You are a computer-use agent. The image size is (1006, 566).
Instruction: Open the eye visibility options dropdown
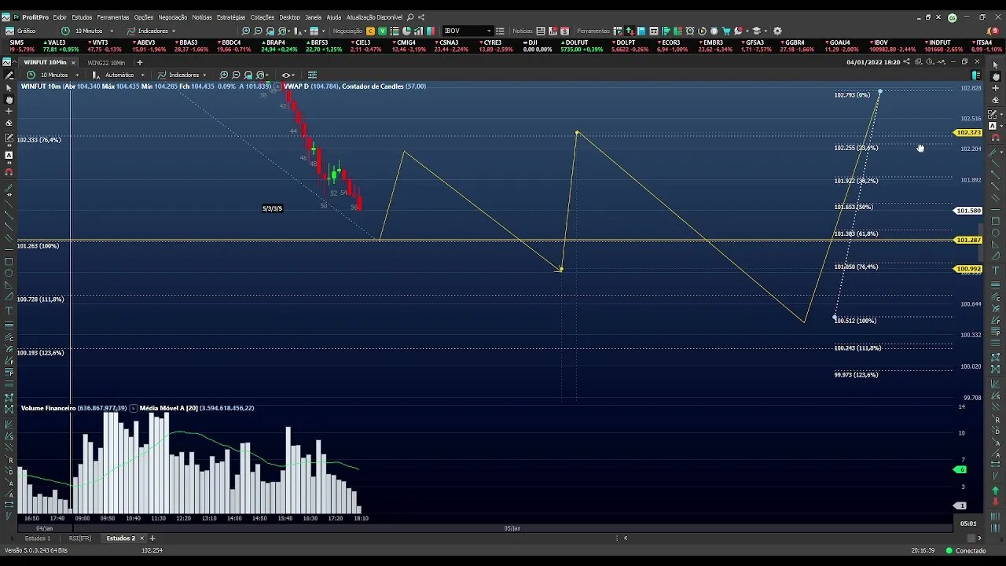(x=288, y=75)
